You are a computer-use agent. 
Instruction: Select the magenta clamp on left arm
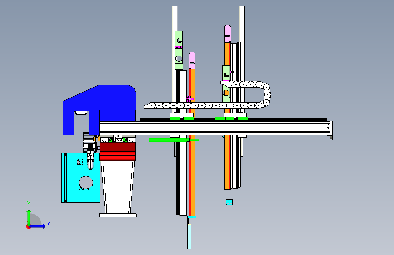pyautogui.click(x=190, y=98)
